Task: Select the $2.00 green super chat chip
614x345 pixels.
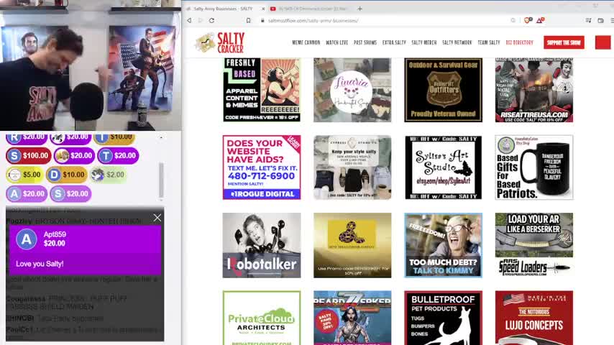Action: 108,175
